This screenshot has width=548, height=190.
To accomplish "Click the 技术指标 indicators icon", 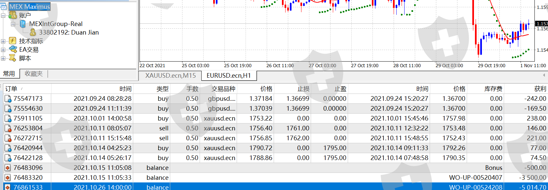I will click(x=13, y=41).
